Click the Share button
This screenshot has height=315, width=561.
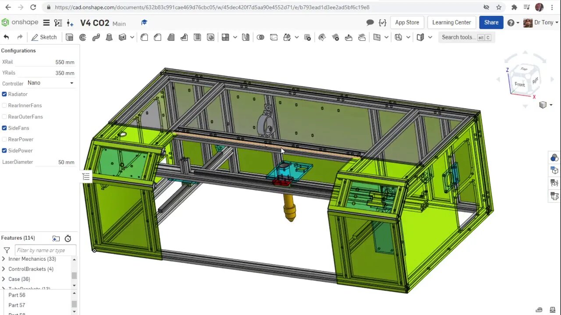pos(491,22)
